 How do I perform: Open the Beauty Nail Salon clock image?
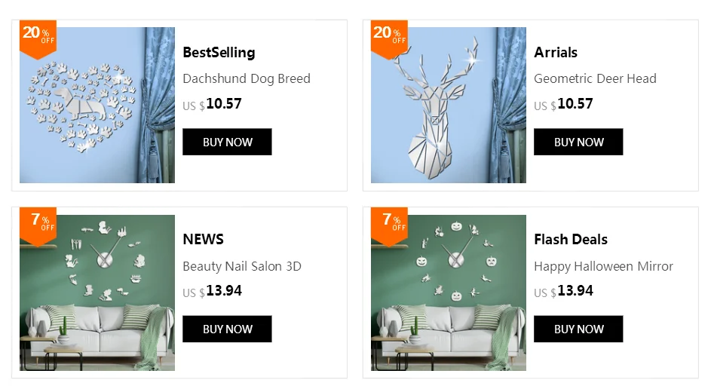coord(97,293)
